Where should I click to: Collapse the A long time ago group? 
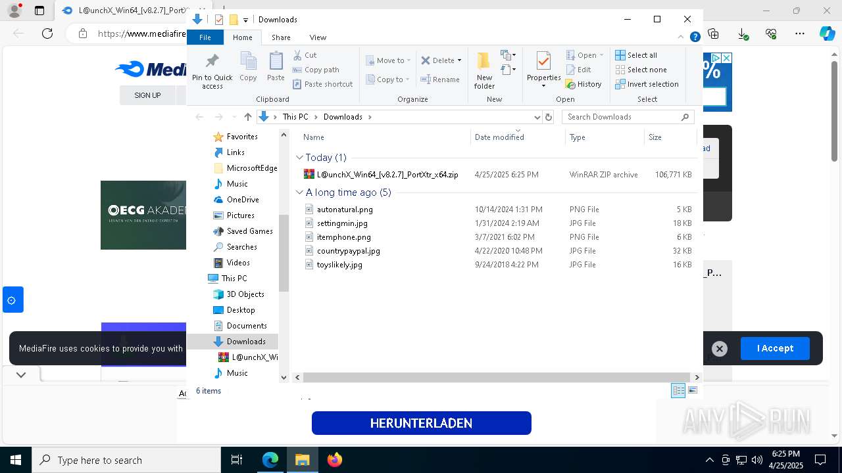(299, 192)
